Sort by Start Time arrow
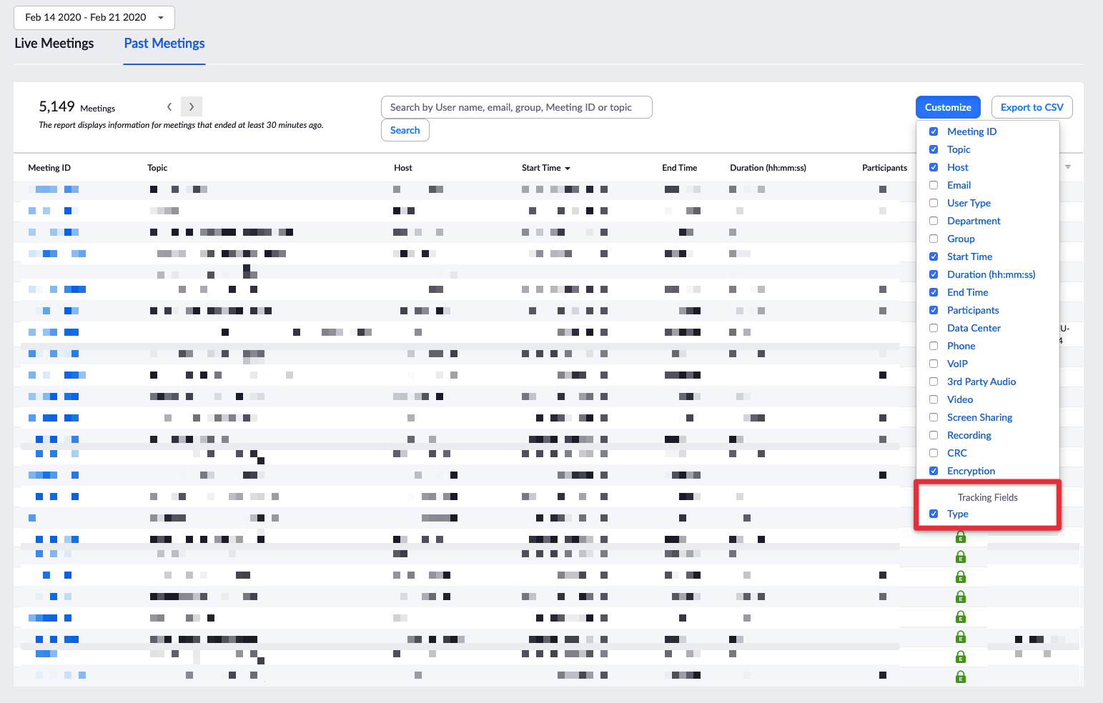The height and width of the screenshot is (703, 1103). (568, 169)
